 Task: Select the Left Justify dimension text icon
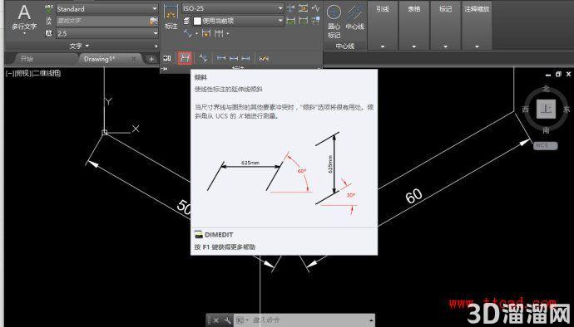221,58
